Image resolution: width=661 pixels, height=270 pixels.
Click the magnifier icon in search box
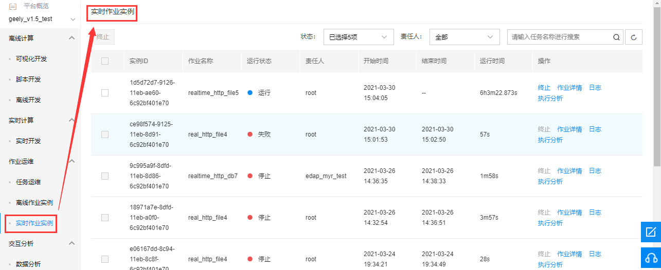616,37
